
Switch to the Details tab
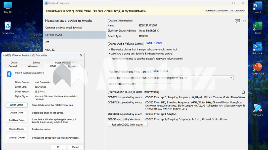tap(14, 62)
